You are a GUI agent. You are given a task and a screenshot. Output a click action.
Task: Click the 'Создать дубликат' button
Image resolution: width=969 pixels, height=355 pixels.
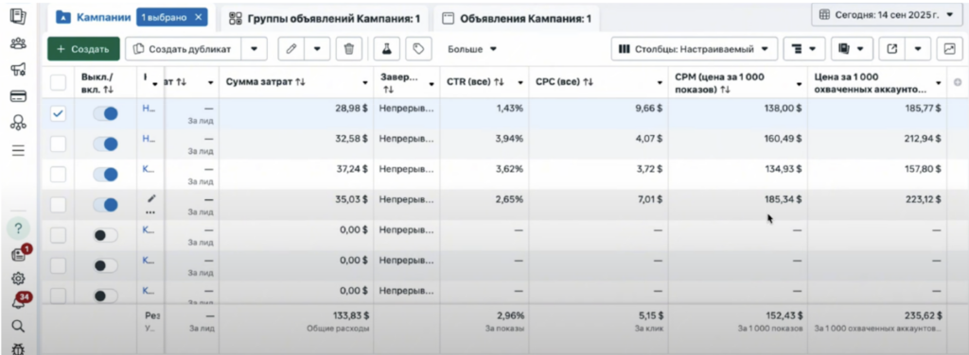click(x=183, y=49)
